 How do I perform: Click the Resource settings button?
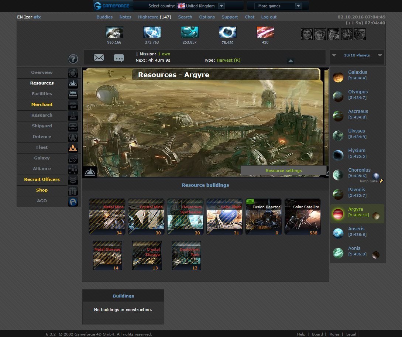click(x=284, y=171)
